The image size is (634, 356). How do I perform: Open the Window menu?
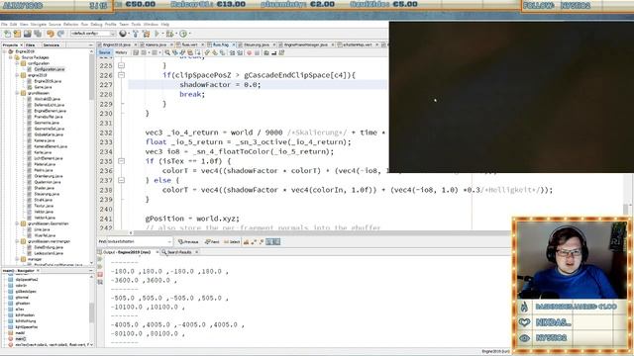[x=151, y=25]
